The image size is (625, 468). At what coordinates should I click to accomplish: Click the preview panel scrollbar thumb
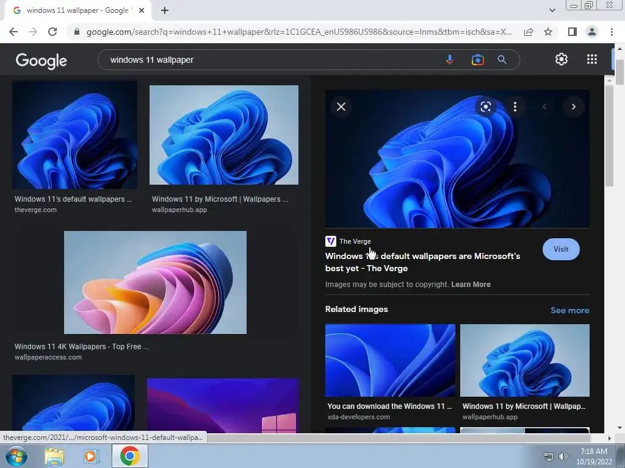tap(609, 135)
